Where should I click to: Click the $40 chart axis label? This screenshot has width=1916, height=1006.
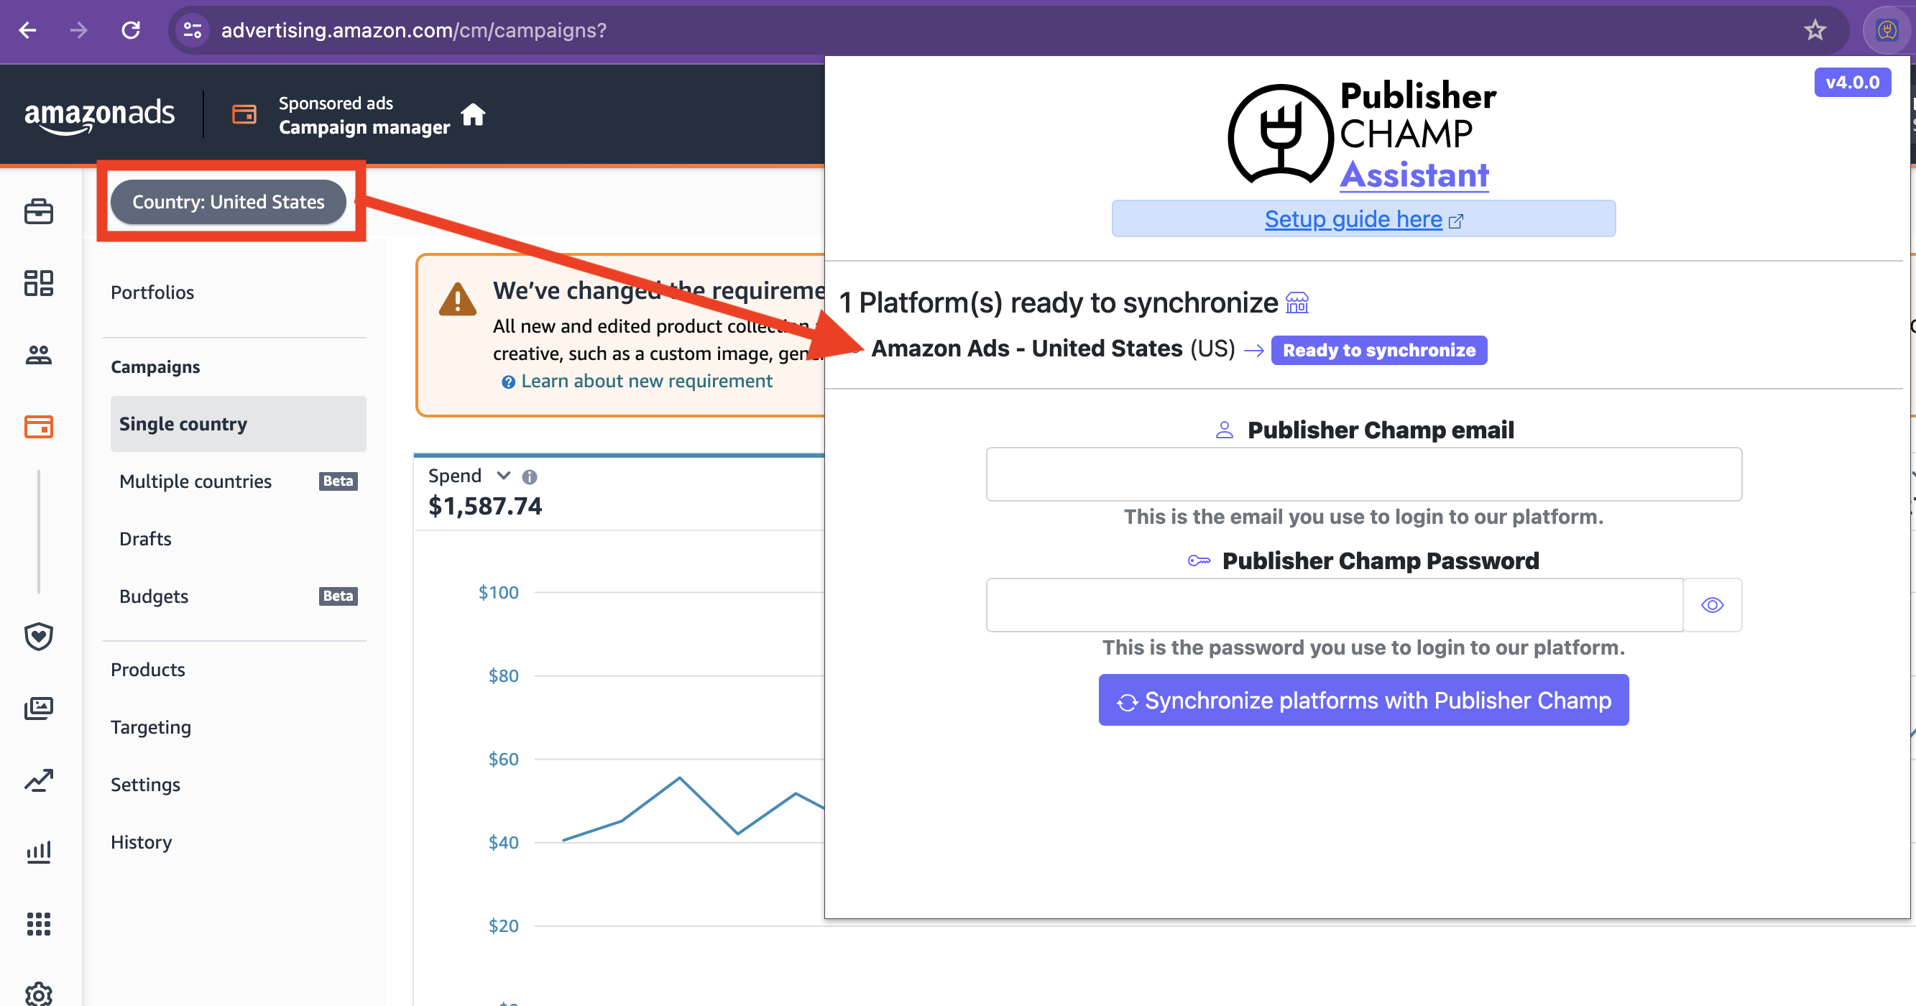click(504, 842)
